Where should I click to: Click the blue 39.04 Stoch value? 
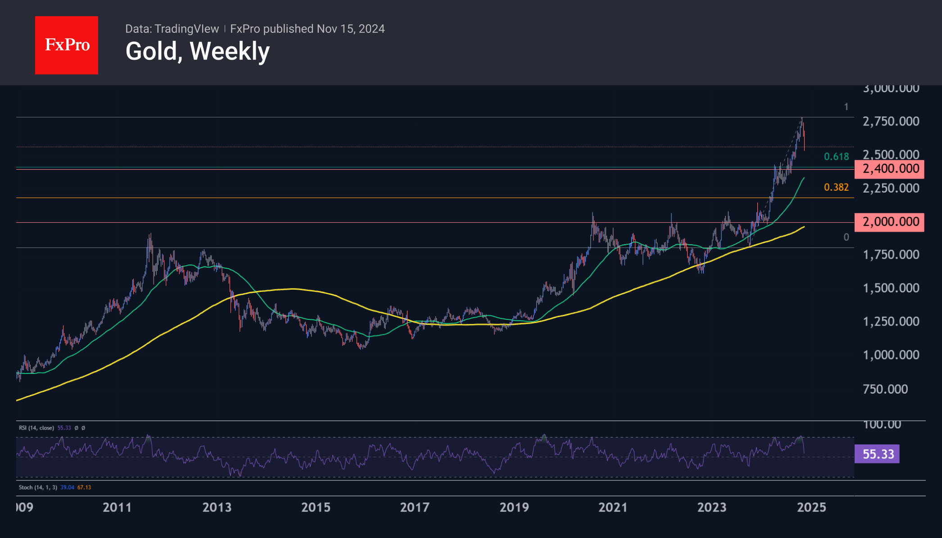67,487
